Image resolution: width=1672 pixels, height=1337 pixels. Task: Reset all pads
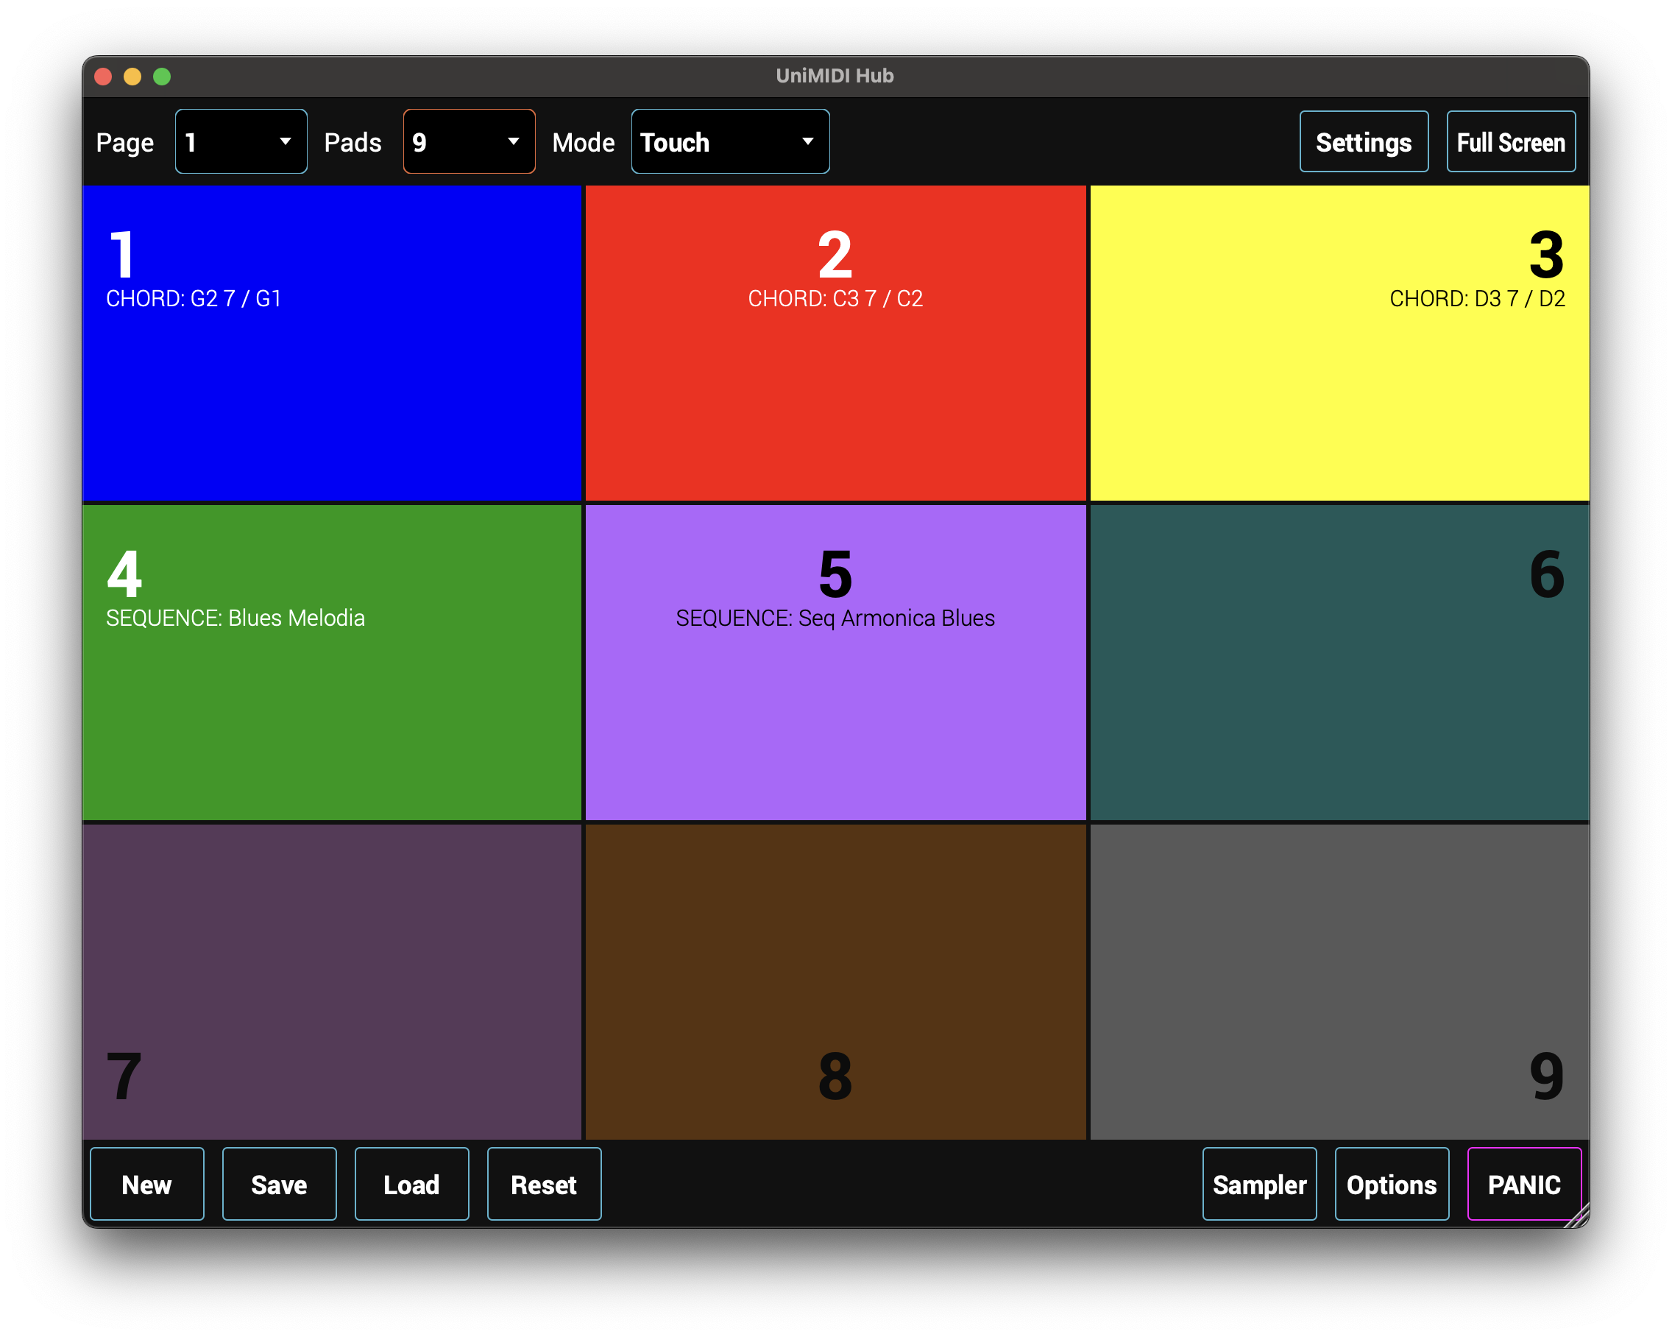point(544,1184)
